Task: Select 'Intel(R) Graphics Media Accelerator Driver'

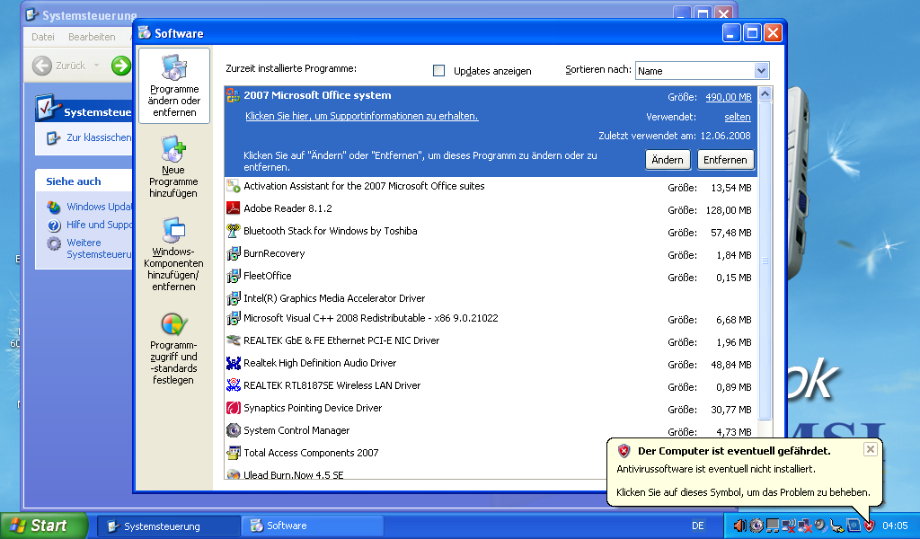Action: coord(491,298)
